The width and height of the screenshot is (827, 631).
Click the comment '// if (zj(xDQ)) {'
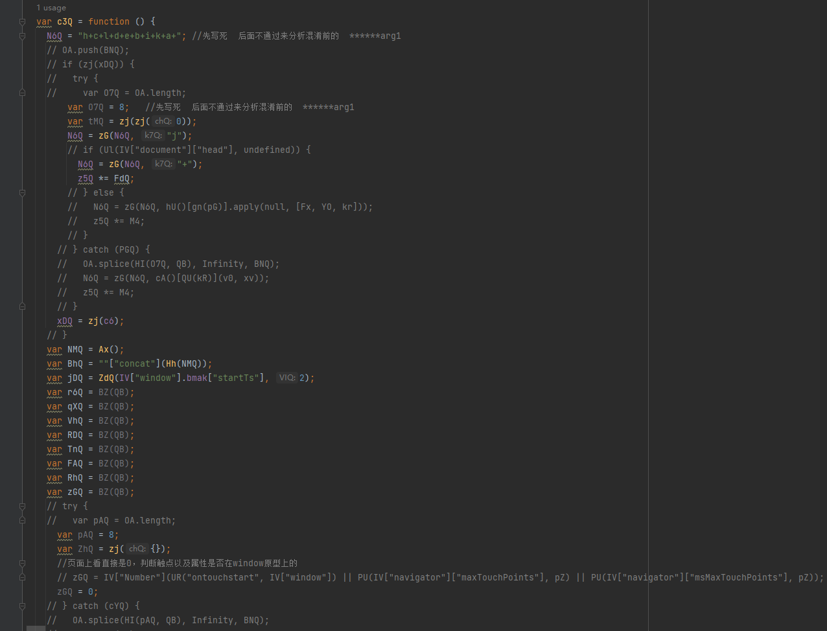tap(91, 64)
